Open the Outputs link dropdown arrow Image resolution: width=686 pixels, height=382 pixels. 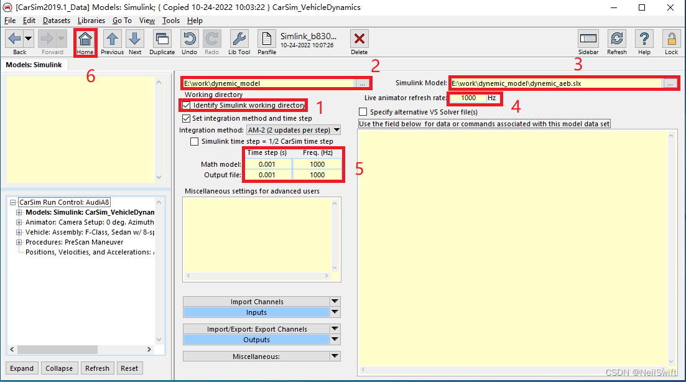(335, 339)
